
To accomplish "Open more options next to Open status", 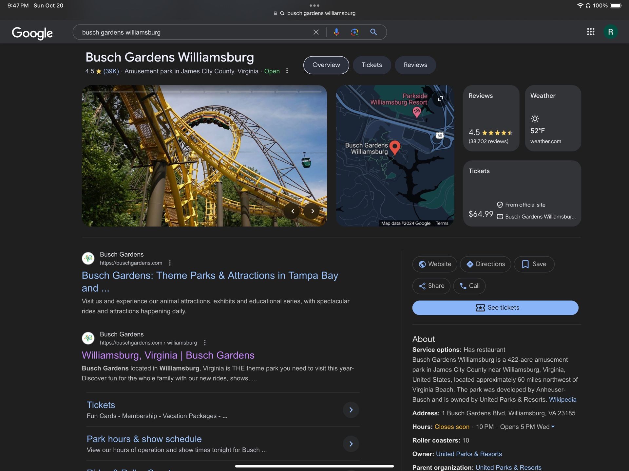I will click(287, 71).
